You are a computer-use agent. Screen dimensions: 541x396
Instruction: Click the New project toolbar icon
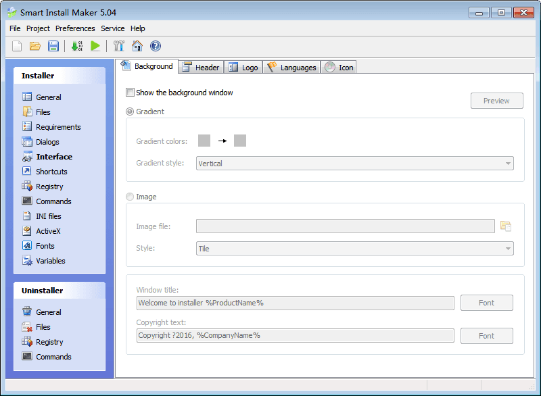click(x=17, y=46)
